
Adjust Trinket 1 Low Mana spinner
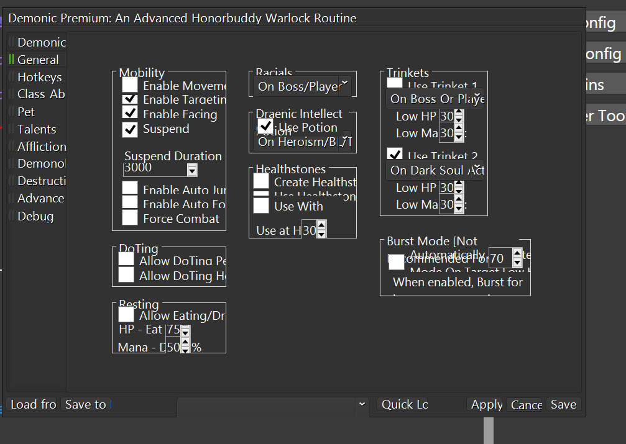coord(459,133)
